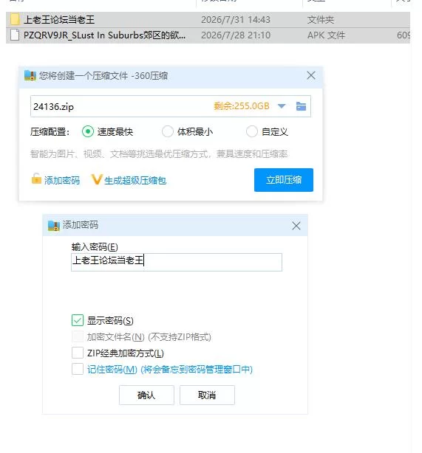Select the PZQRV9JR_SLust In Suburbs file name
Screen dimensions: 422x453
point(104,35)
